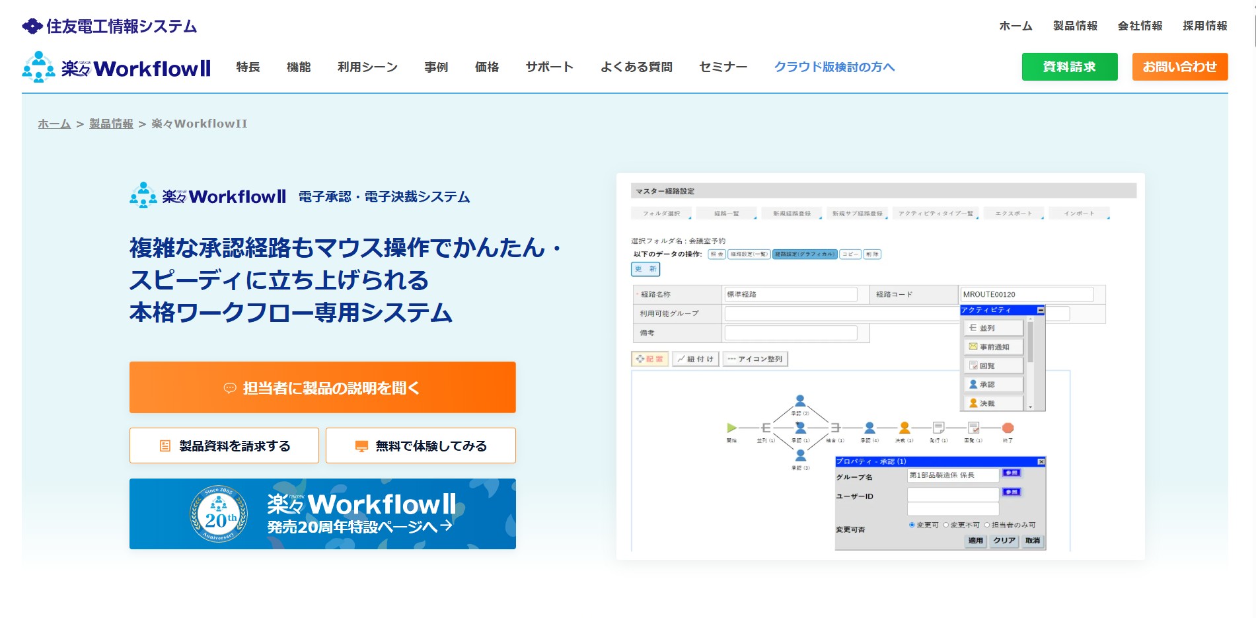Select the 並列 activity icon
Viewport: 1256px width, 618px height.
(994, 327)
